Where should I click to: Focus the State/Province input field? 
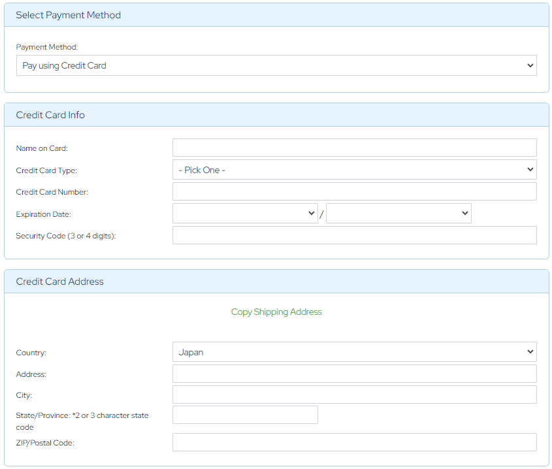click(x=245, y=415)
